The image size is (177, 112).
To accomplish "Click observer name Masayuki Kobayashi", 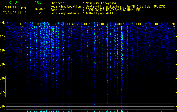I will click(x=101, y=3).
